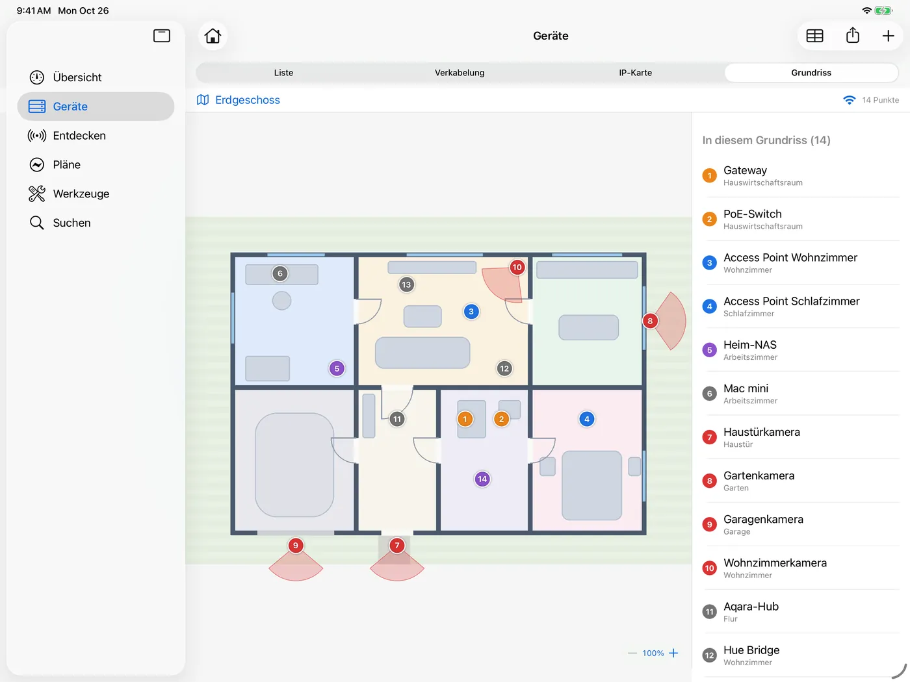Image resolution: width=910 pixels, height=682 pixels.
Task: Click marker 1 Gateway on floor plan
Action: 465,419
